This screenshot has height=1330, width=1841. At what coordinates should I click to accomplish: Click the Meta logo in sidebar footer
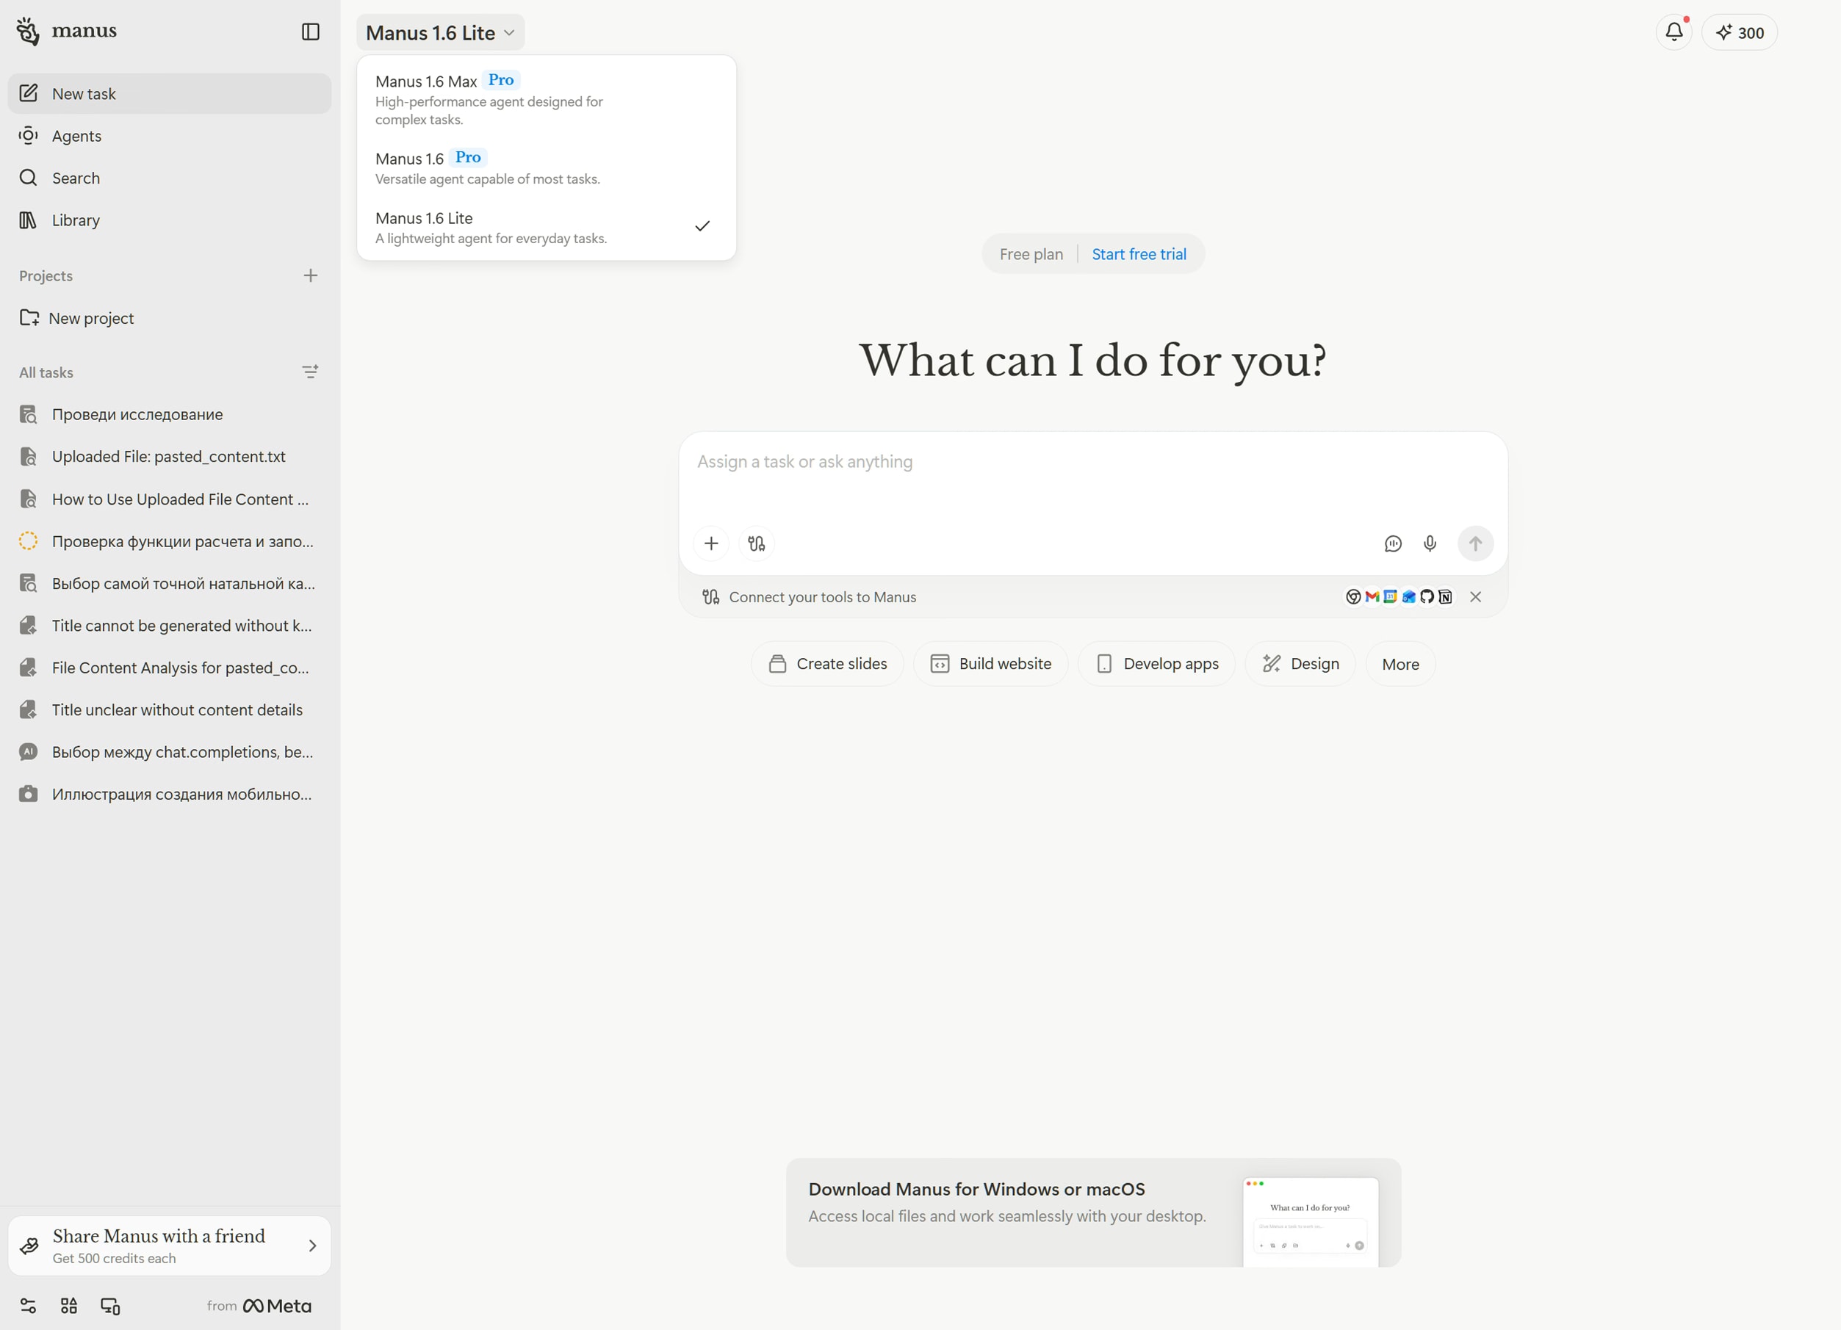click(x=277, y=1306)
